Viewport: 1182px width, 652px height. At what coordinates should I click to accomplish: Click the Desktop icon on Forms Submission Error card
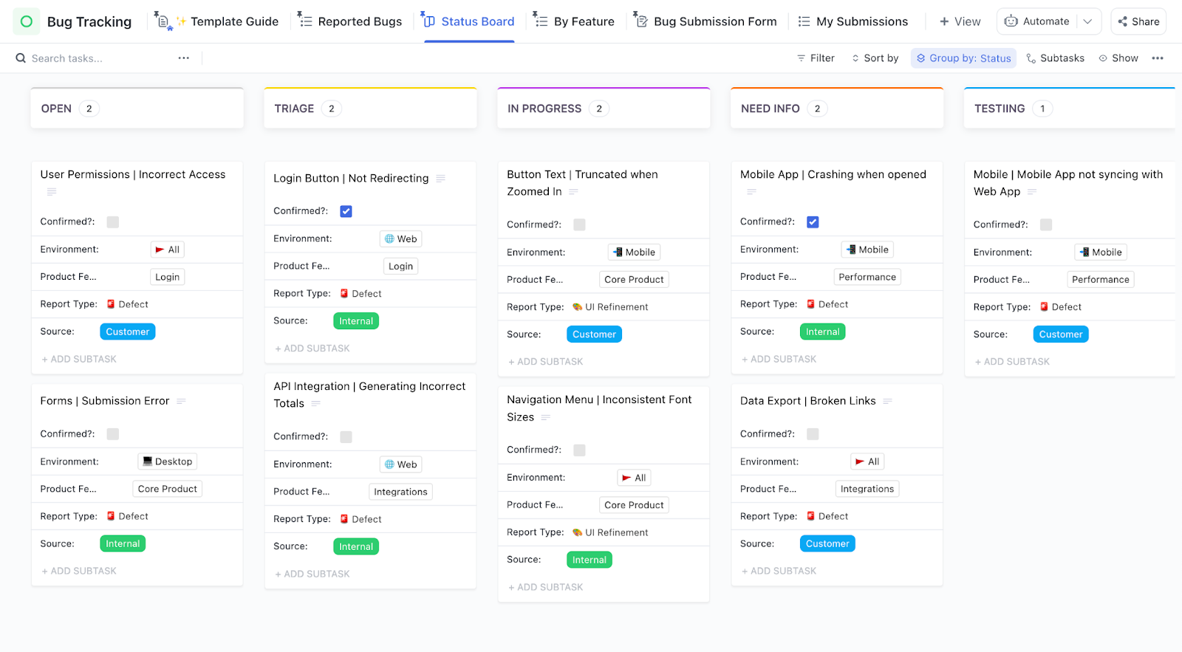click(x=147, y=461)
